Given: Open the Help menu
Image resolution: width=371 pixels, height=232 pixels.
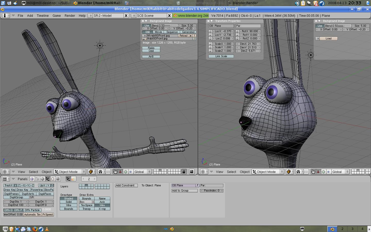Looking at the screenshot, I should (82, 16).
